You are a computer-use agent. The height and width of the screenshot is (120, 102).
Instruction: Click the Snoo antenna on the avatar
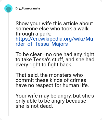pyautogui.click(x=8, y=6)
